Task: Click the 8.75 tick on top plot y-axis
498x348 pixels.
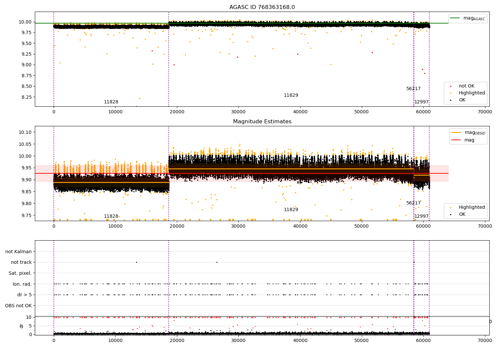Action: tap(27, 76)
